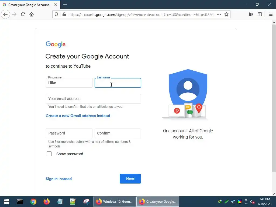276x207 pixels.
Task: Launch the command prompt from taskbar
Action: click(20, 202)
